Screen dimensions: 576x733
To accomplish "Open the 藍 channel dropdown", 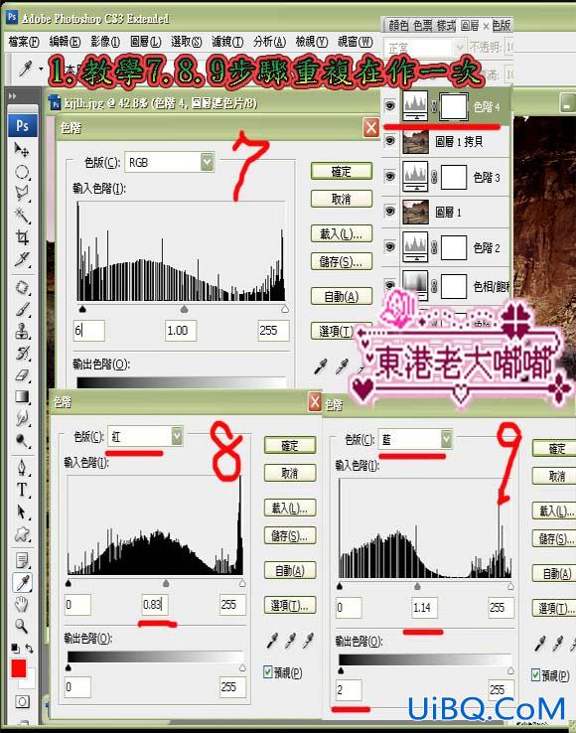I will (x=415, y=439).
